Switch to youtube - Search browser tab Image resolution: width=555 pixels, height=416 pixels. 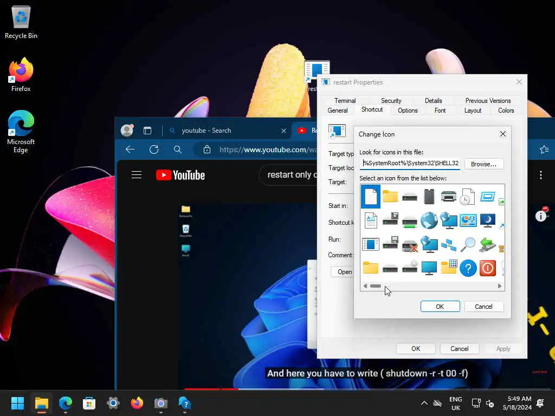point(227,131)
